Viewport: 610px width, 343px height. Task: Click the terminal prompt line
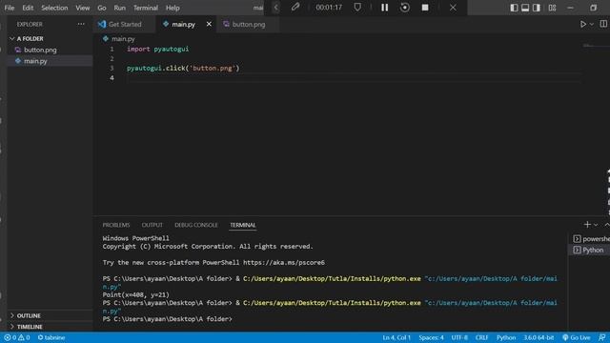pos(168,319)
